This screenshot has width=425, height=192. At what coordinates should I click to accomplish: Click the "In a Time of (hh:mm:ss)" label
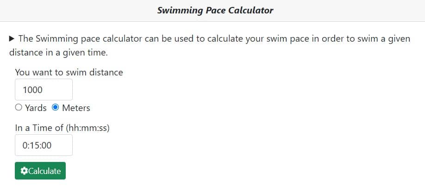62,128
